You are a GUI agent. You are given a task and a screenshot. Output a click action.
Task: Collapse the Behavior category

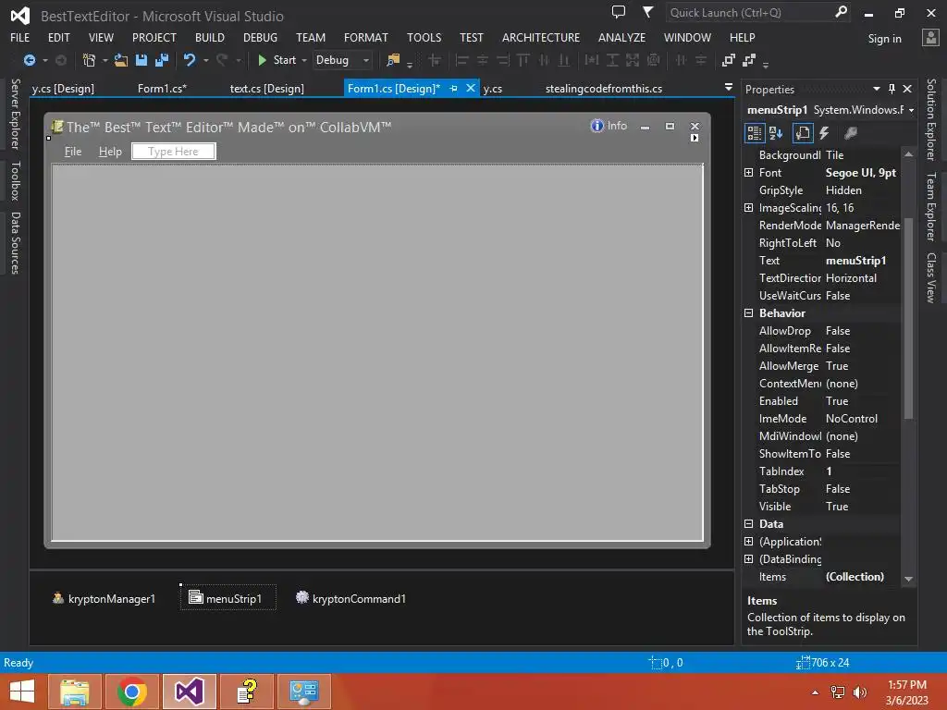click(x=749, y=312)
